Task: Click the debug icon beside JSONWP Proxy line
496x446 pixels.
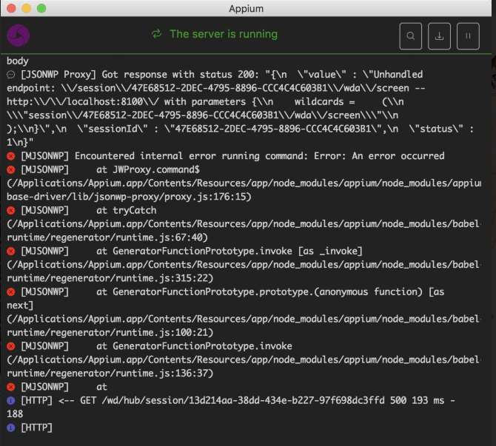Action: [11, 75]
